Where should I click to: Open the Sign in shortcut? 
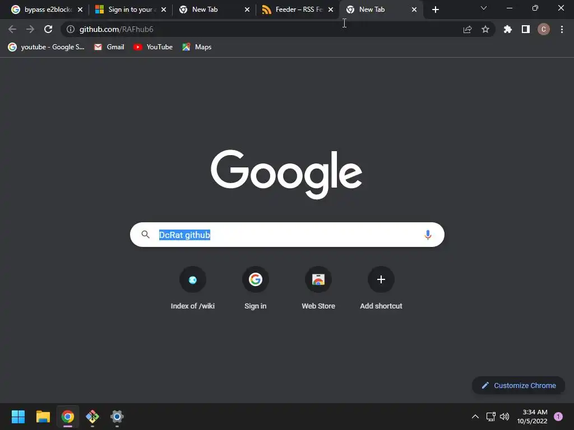256,288
